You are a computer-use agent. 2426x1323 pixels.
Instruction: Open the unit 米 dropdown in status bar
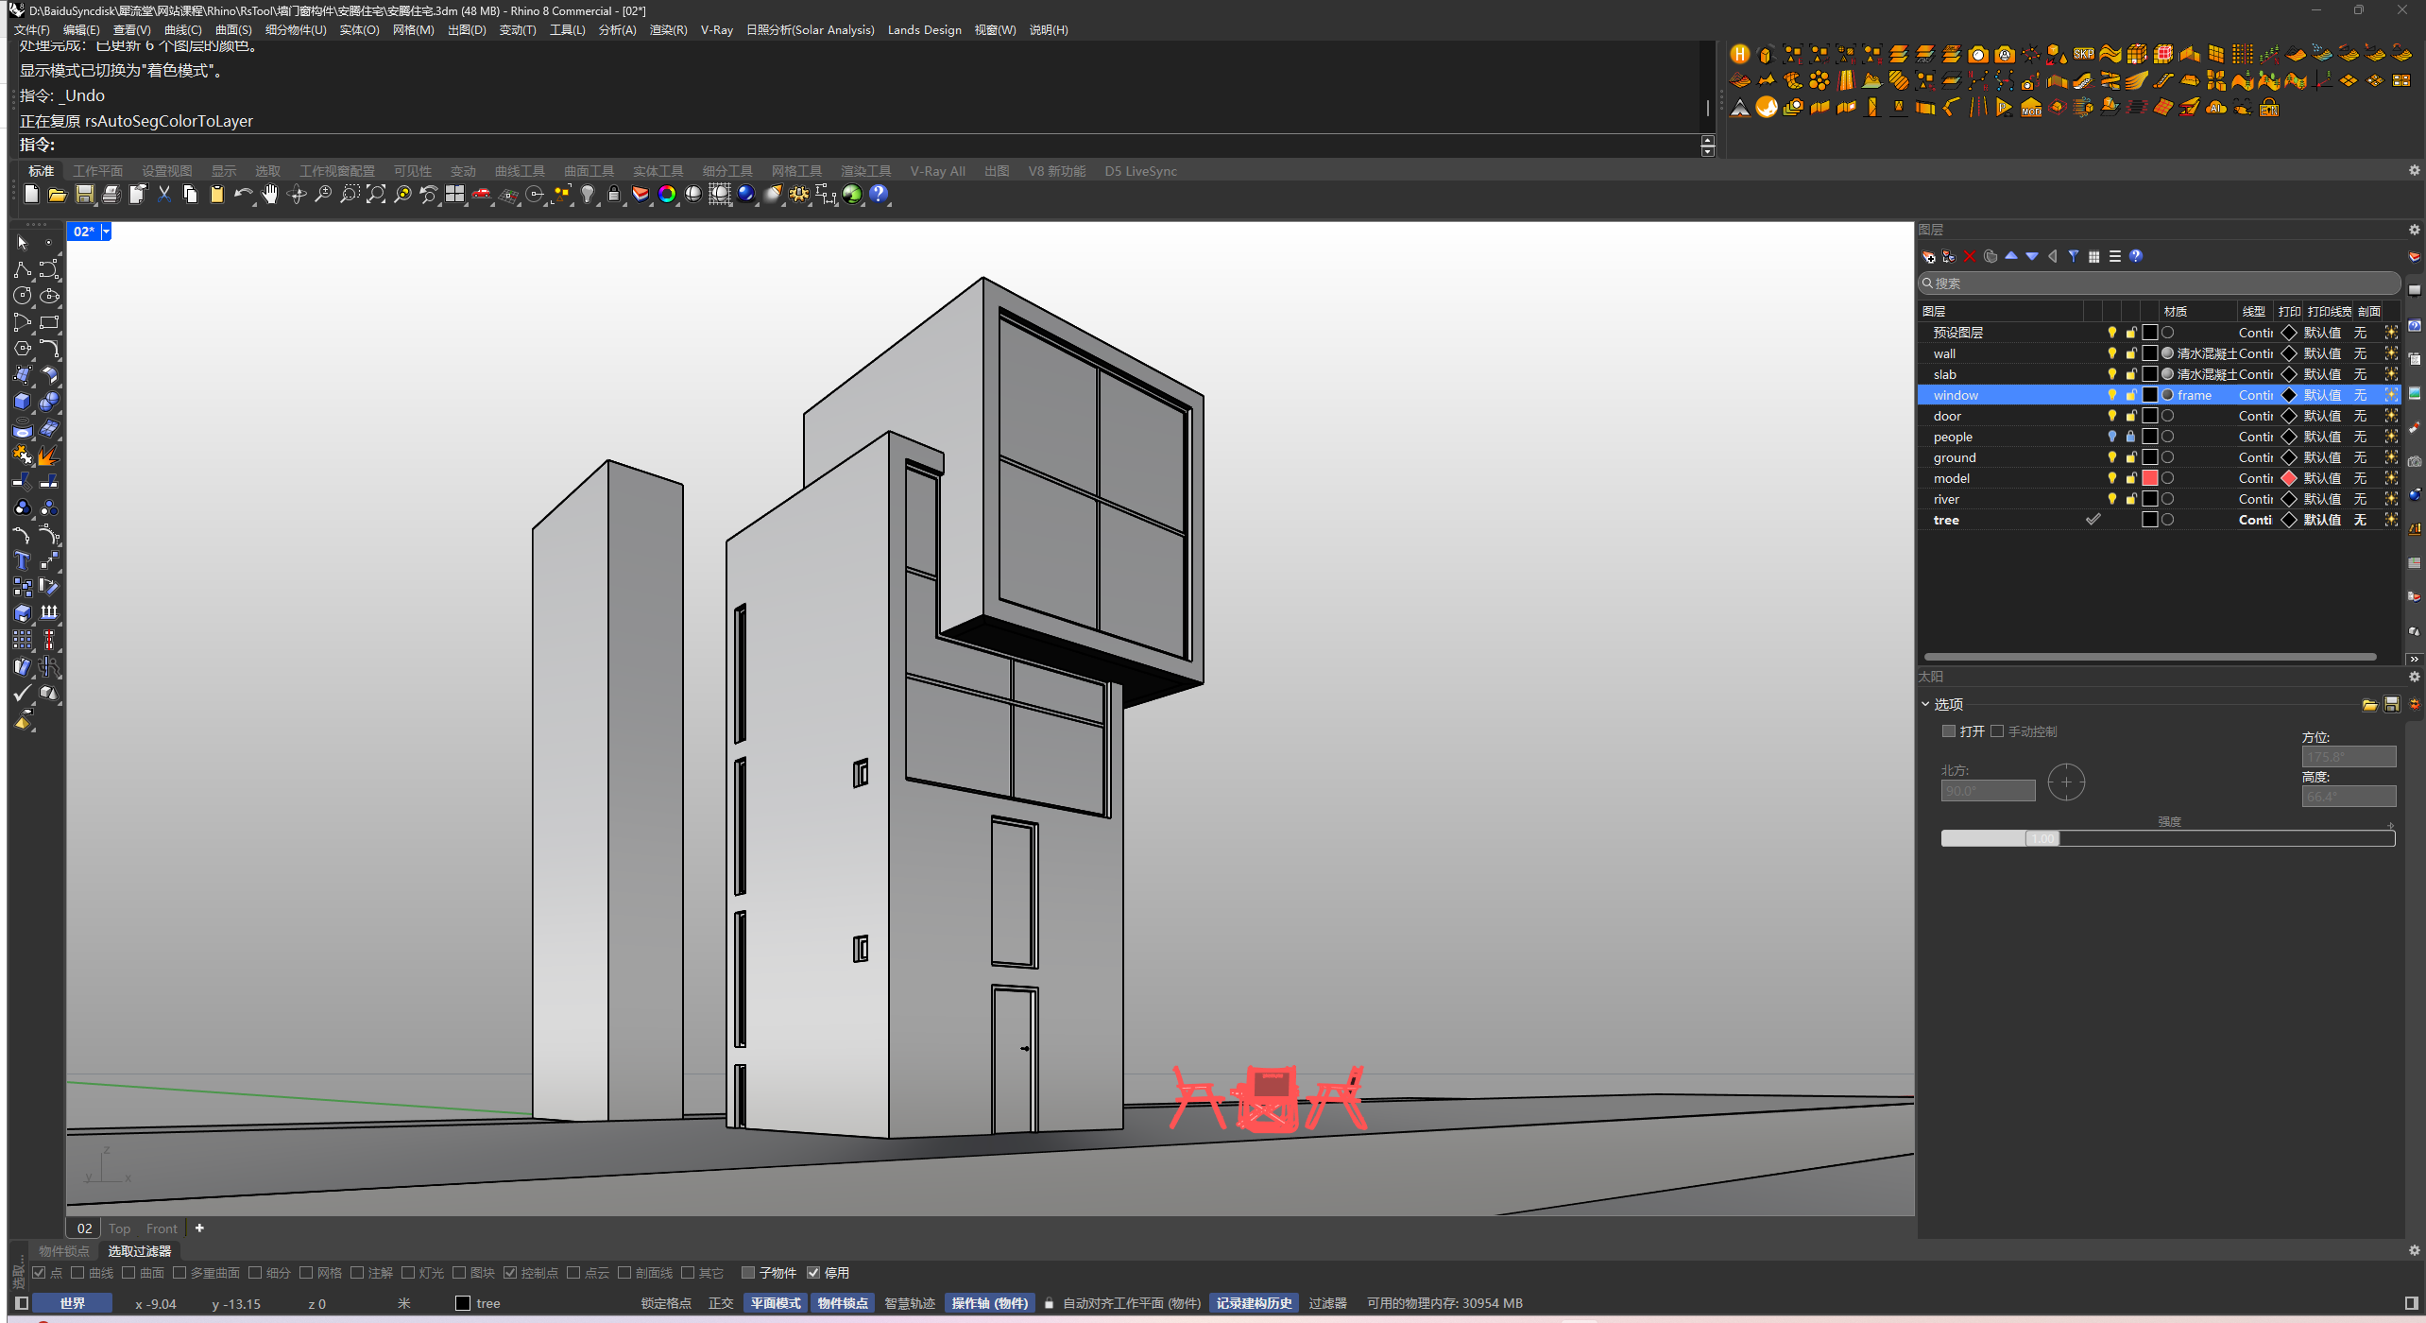403,1303
